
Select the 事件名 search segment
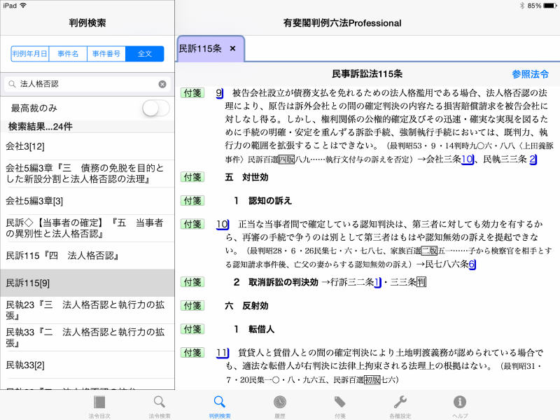point(68,54)
